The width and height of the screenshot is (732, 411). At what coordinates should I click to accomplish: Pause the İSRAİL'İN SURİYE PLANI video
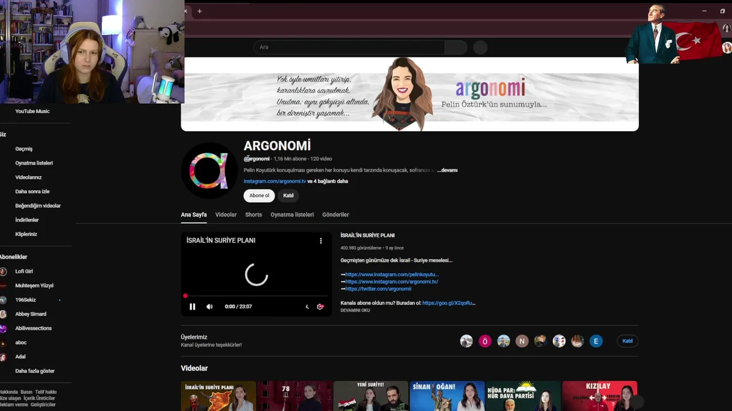[193, 307]
